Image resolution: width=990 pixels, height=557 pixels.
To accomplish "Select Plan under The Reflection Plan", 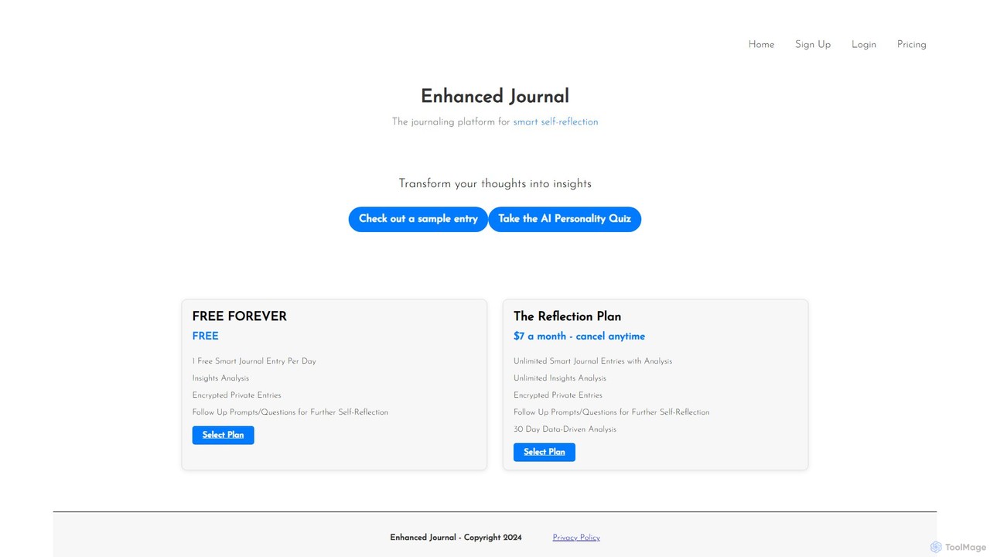I will point(544,452).
